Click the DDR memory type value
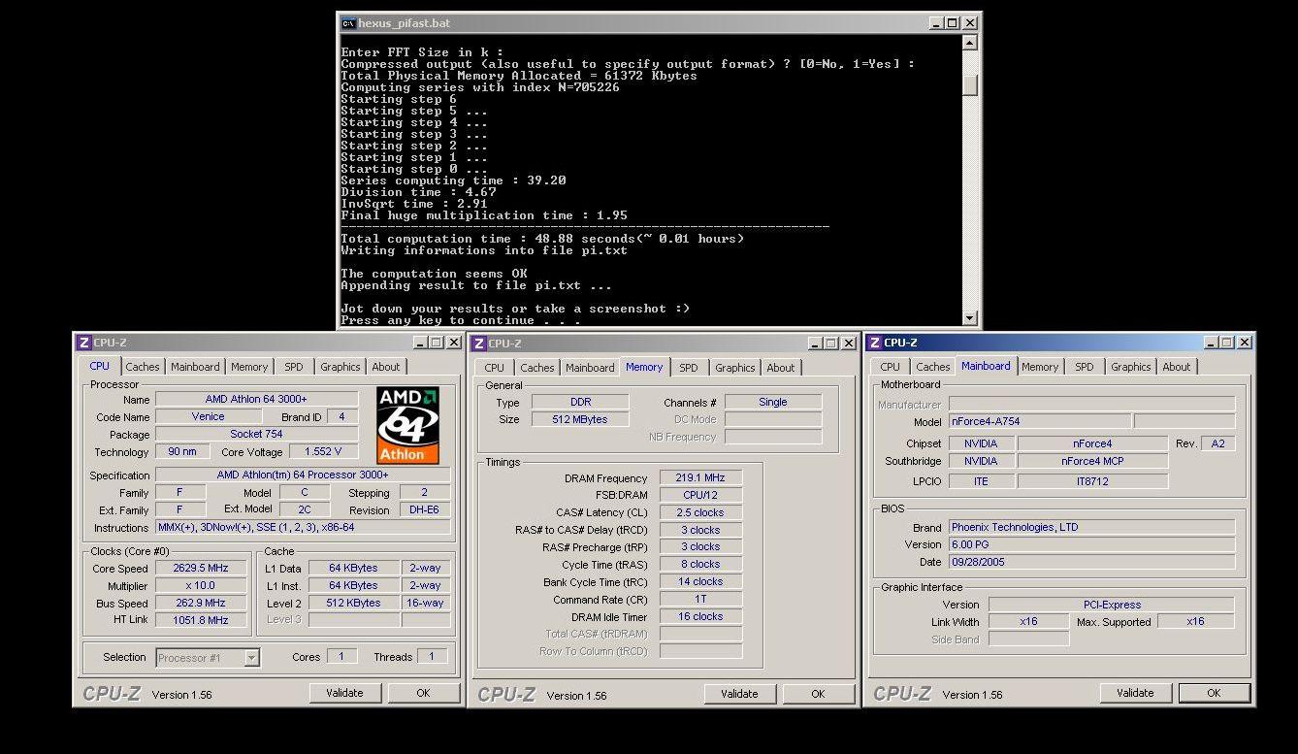The height and width of the screenshot is (754, 1298). tap(581, 402)
